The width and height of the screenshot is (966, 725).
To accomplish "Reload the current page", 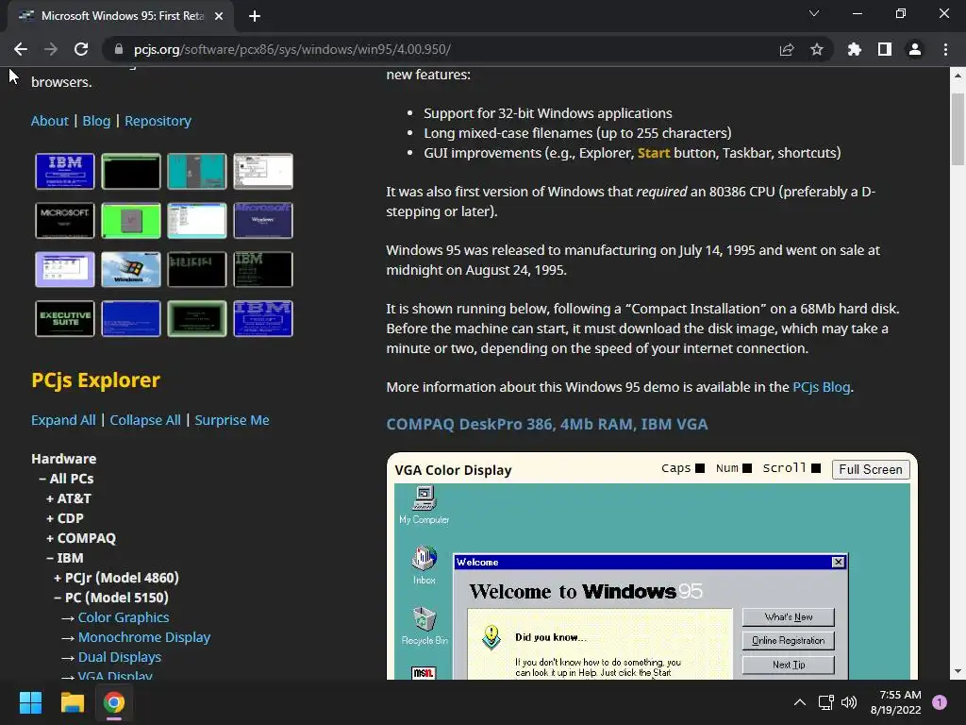I will coord(81,49).
